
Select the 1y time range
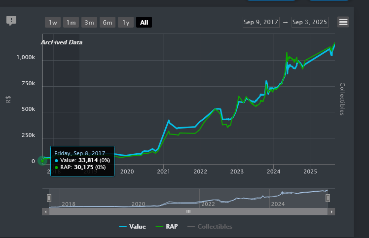click(x=126, y=22)
